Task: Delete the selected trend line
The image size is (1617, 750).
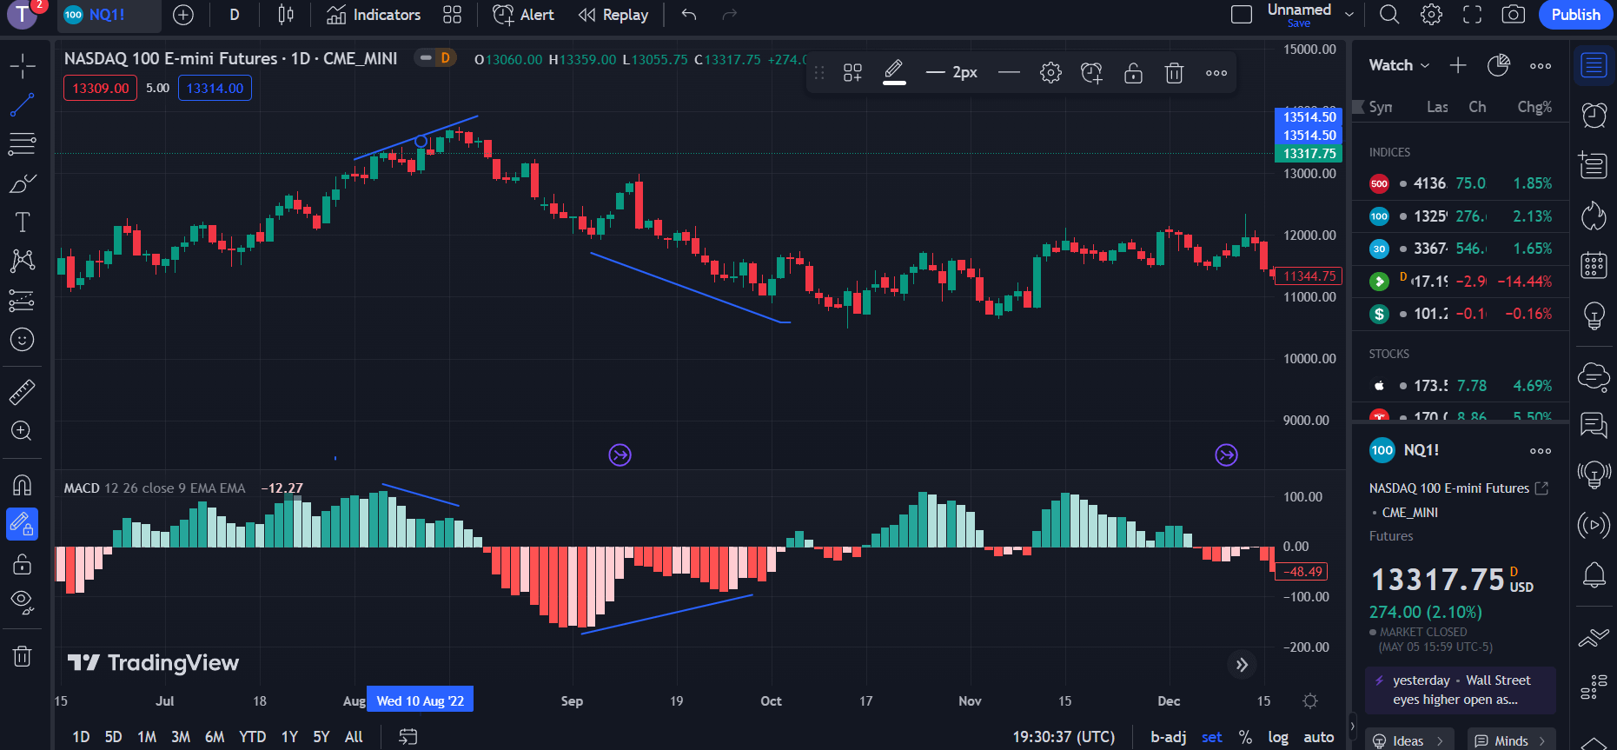Action: tap(1174, 73)
